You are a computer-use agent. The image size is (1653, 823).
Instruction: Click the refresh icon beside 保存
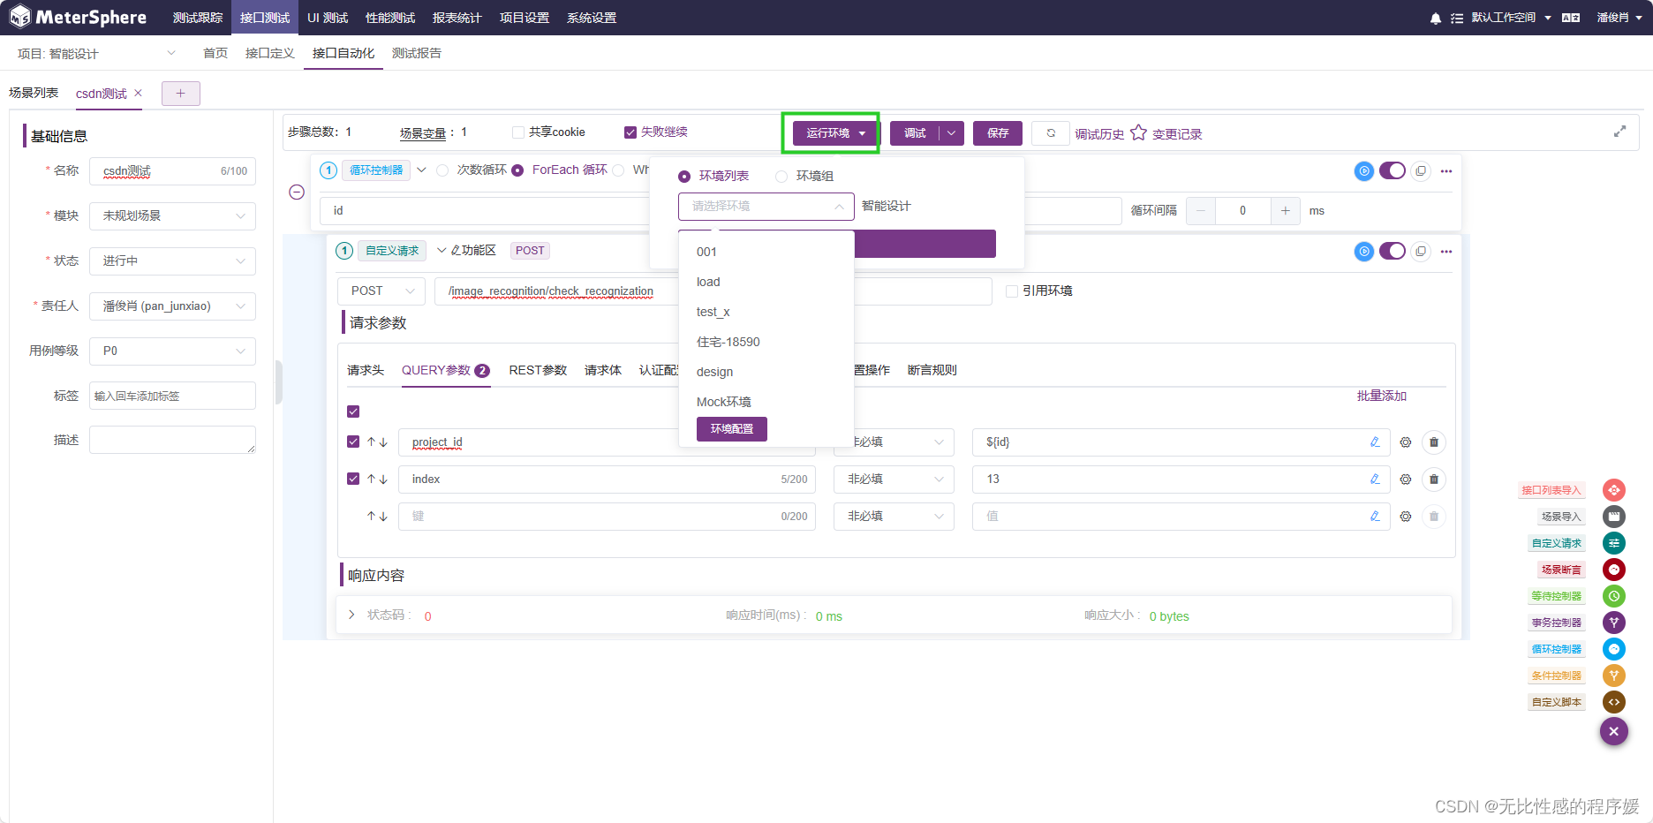1051,133
